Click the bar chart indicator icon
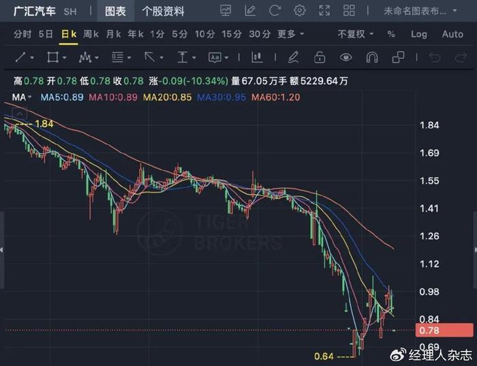The image size is (477, 366). (257, 57)
